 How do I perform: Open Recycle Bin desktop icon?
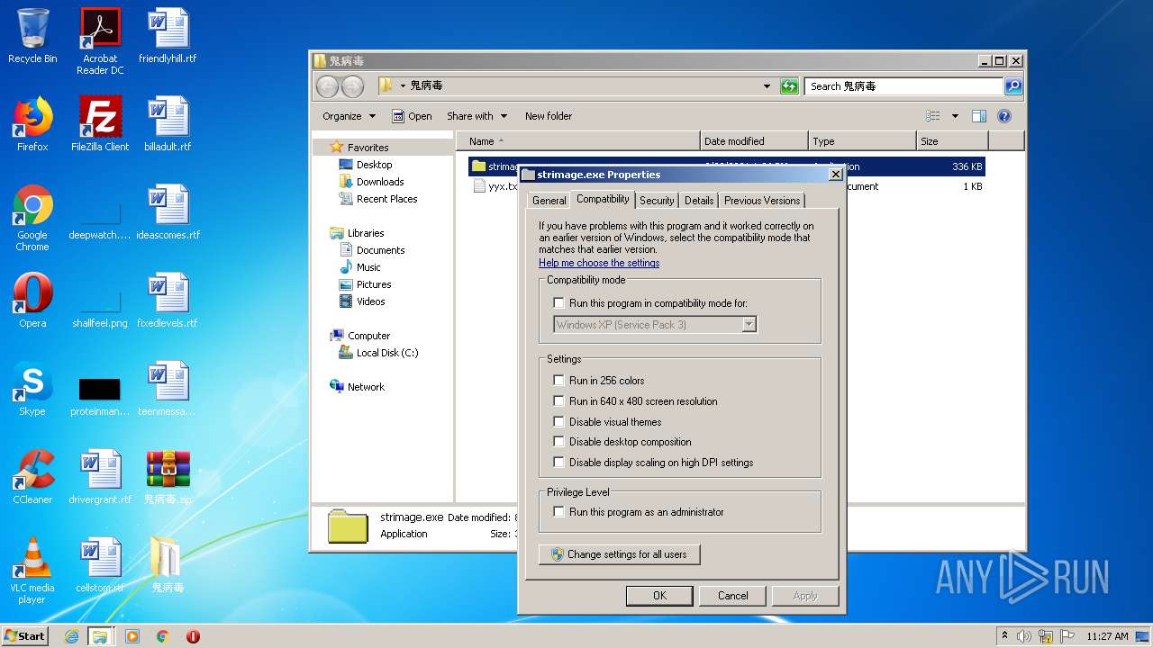coord(32,36)
